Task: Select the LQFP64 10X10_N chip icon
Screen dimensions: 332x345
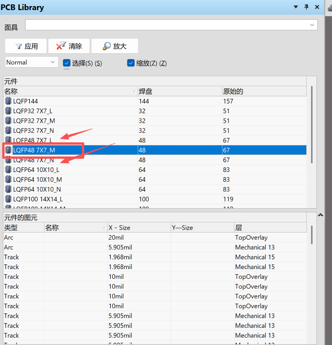Action: [8, 189]
